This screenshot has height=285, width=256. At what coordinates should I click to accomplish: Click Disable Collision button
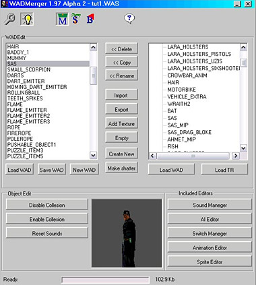(x=47, y=205)
